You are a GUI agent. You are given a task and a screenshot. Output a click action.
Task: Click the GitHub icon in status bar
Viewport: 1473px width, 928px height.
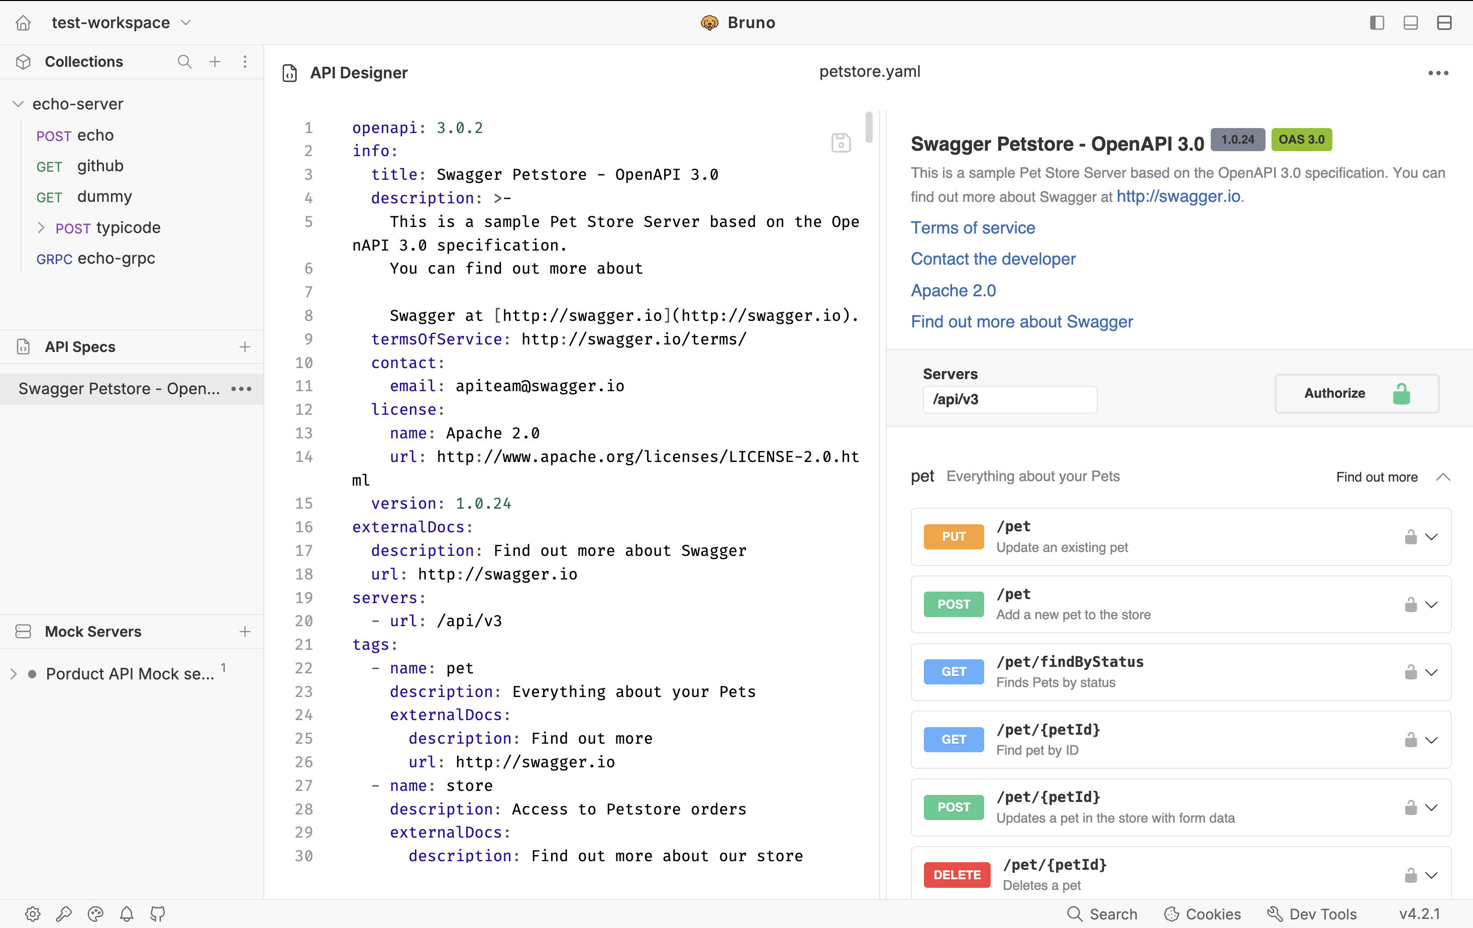(x=158, y=914)
